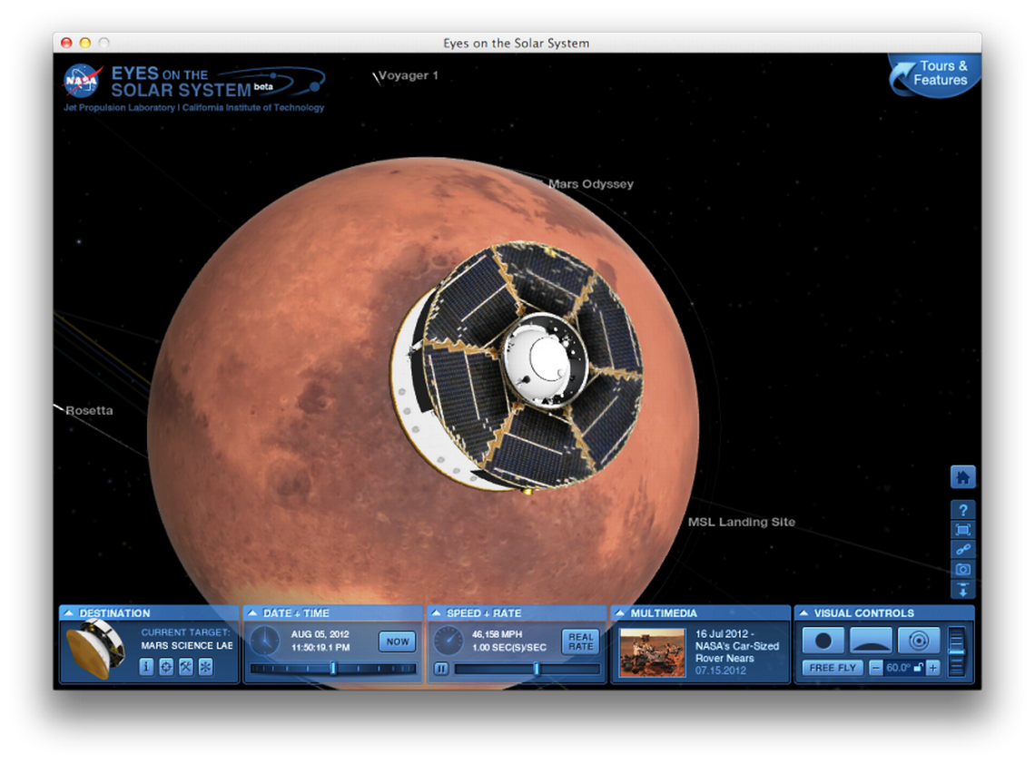Click the clock icon in Date + Time
The height and width of the screenshot is (764, 1035).
point(265,641)
